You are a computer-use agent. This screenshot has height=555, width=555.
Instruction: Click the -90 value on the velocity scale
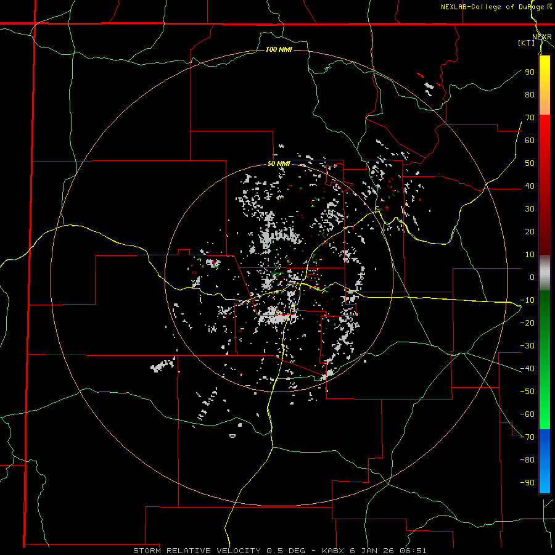click(527, 483)
